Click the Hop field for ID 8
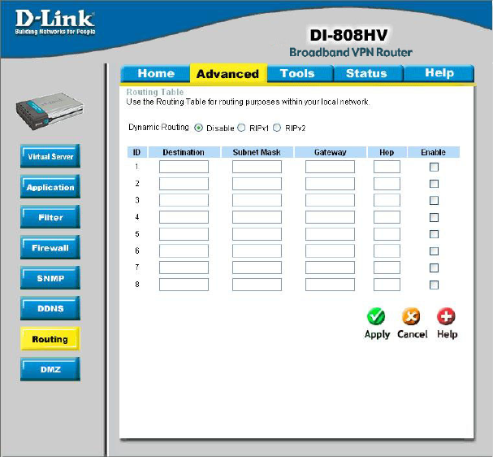 [x=387, y=285]
